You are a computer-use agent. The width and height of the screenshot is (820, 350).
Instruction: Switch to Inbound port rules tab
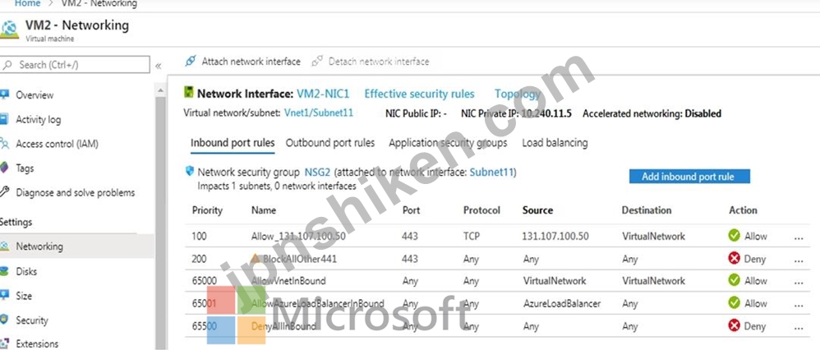233,143
